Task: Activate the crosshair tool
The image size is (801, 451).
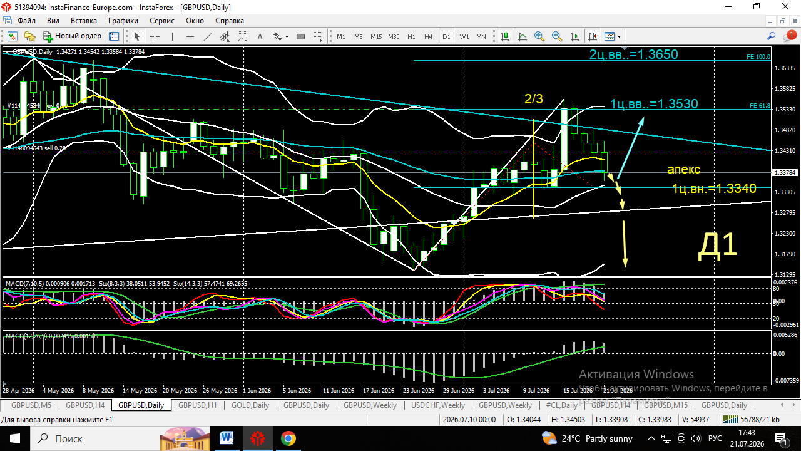Action: pyautogui.click(x=155, y=36)
